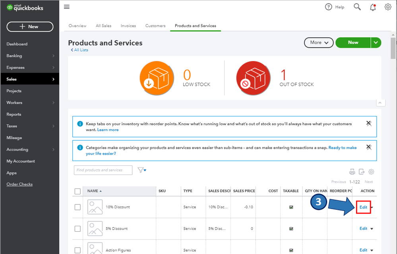Check the 10% Discount row checkbox
Image resolution: width=397 pixels, height=254 pixels.
tap(77, 207)
